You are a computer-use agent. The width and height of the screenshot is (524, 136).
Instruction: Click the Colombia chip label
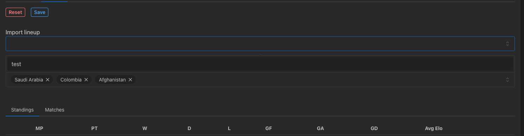click(71, 80)
